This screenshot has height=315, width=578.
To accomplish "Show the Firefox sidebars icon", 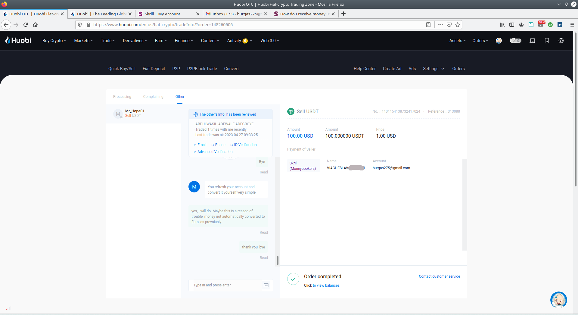I will 512,25.
